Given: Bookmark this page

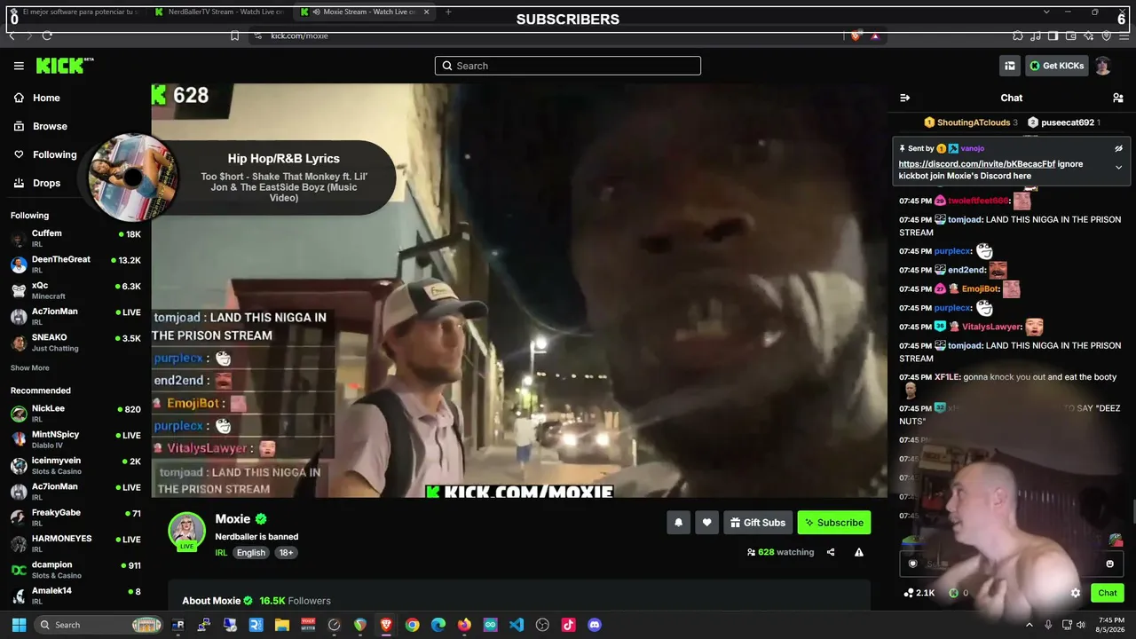Looking at the screenshot, I should pyautogui.click(x=234, y=35).
